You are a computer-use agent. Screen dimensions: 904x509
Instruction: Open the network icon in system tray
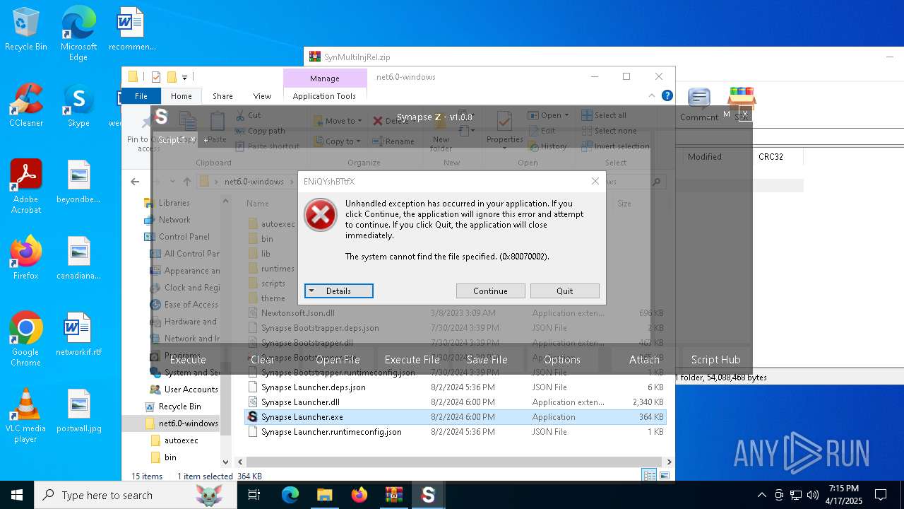pos(796,495)
